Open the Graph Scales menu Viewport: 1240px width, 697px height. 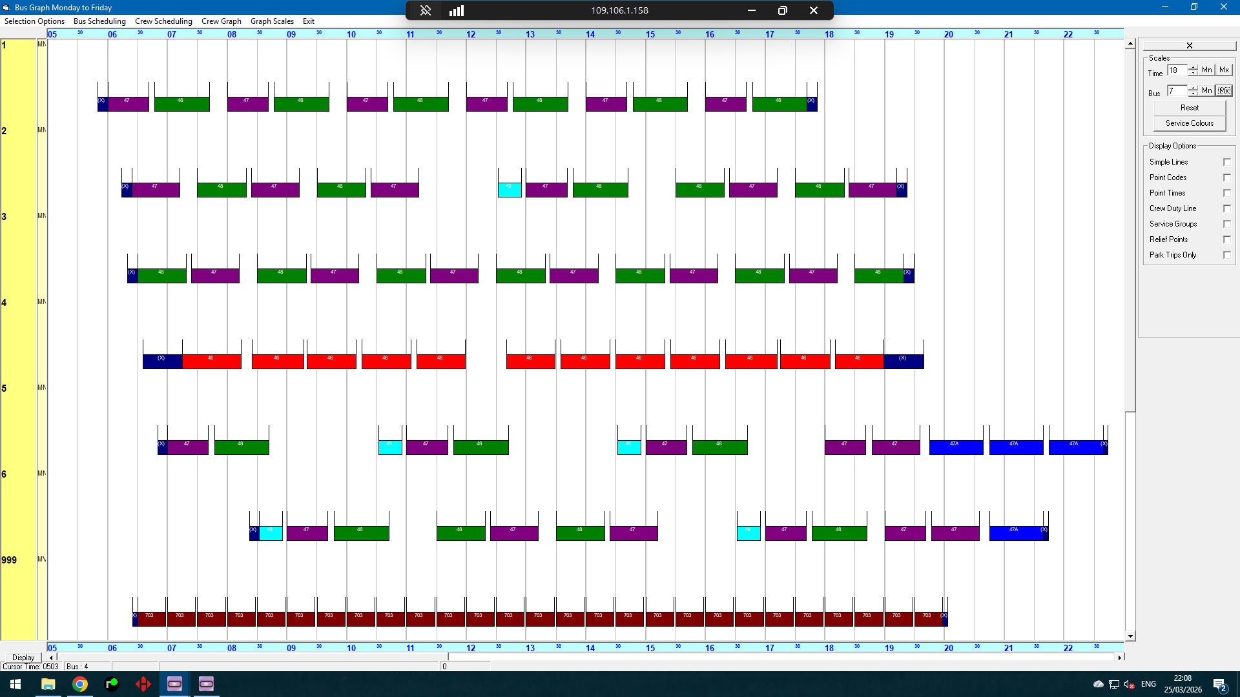[x=272, y=21]
